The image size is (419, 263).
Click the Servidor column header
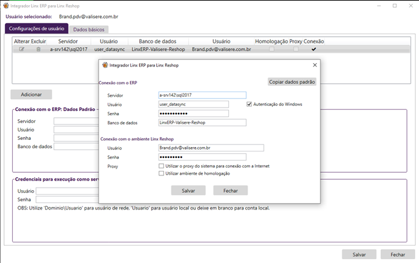68,41
